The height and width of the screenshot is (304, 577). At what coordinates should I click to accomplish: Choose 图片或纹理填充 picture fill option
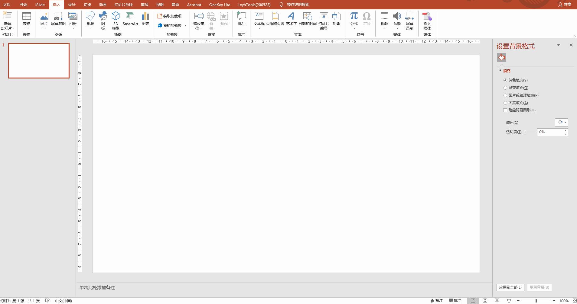(521, 95)
